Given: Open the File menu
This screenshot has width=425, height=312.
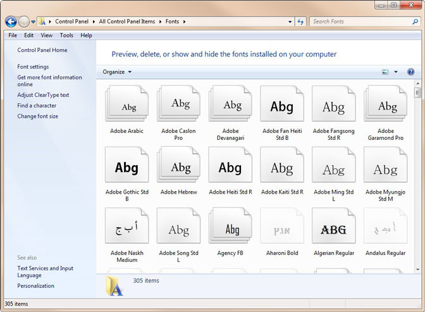Looking at the screenshot, I should coord(13,35).
